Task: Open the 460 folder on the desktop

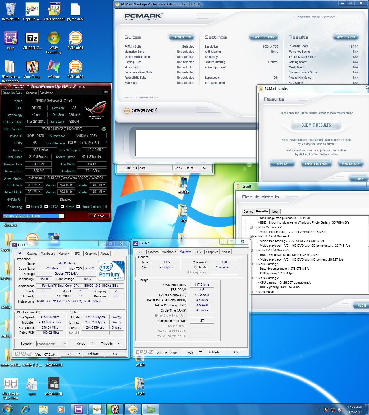Action: coord(183,213)
